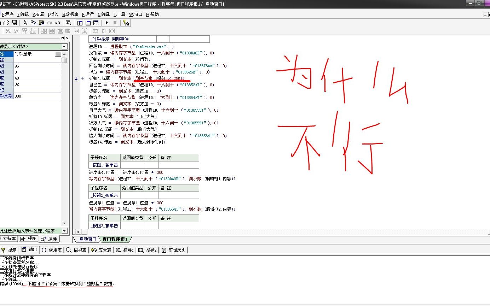Edit the clock period value 300
The width and height of the screenshot is (490, 306).
tap(38, 96)
